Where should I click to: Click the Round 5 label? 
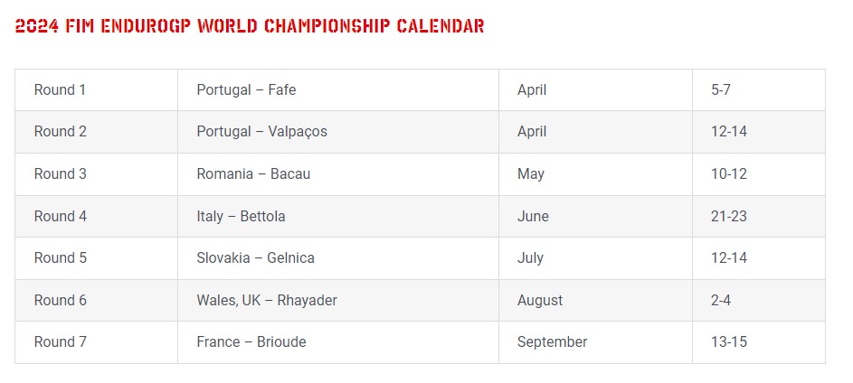pyautogui.click(x=61, y=257)
